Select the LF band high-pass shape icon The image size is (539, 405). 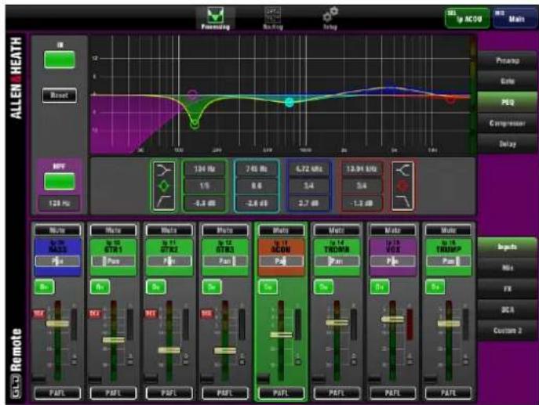pyautogui.click(x=164, y=202)
